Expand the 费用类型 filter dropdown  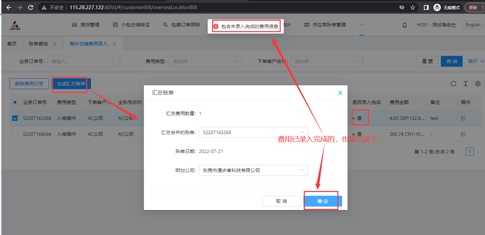[205, 61]
